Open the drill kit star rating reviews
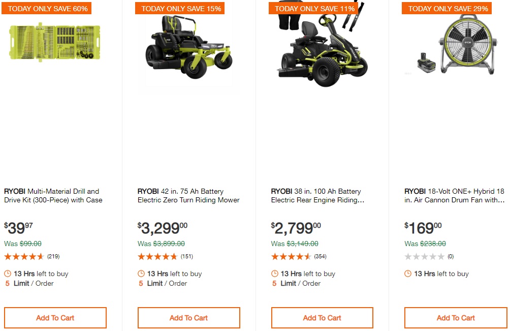This screenshot has width=510, height=331. (32, 256)
